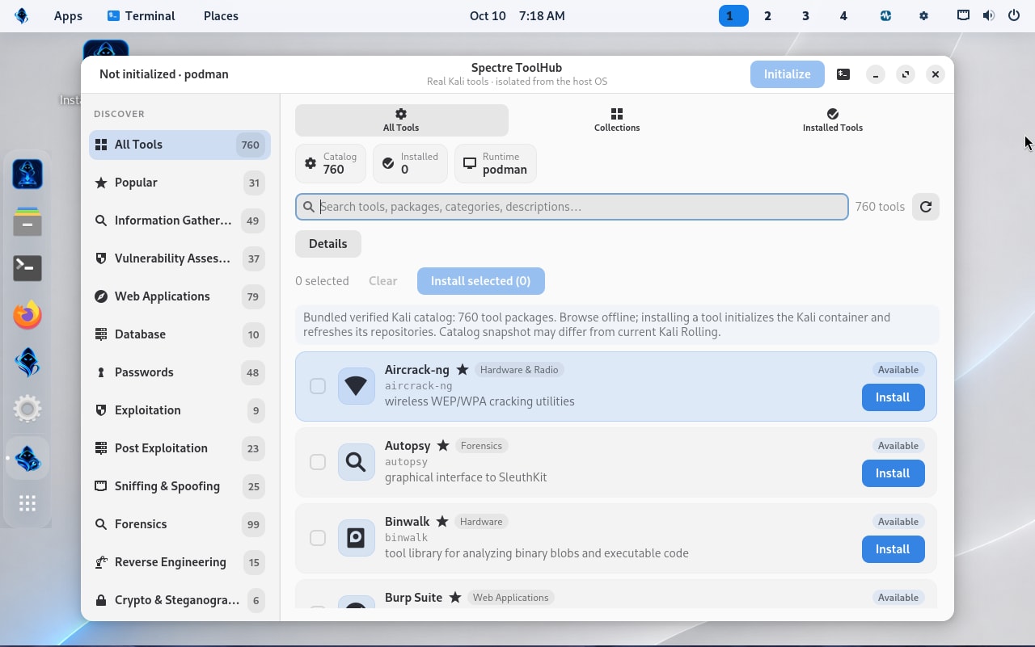Switch to the Installed Tools tab
1035x647 pixels.
[833, 120]
